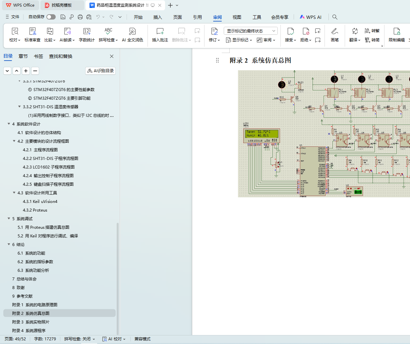The image size is (410, 344).
Task: Open the 拼写检查 status bar dropdown
Action: tap(80, 339)
